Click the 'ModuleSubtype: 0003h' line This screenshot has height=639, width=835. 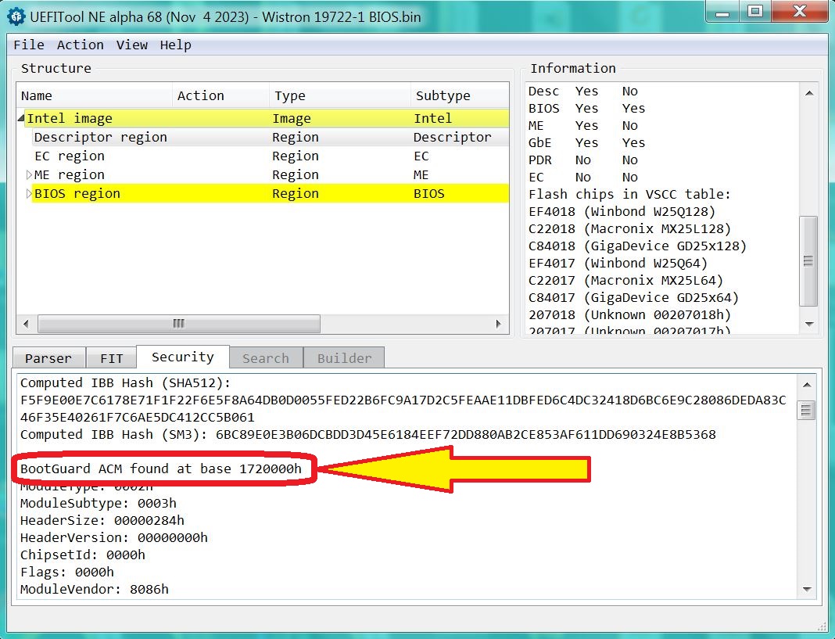pos(99,503)
